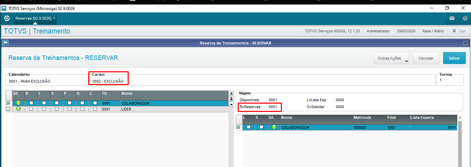Toggle selection checkbox in right COLABORADOR row

238,127
